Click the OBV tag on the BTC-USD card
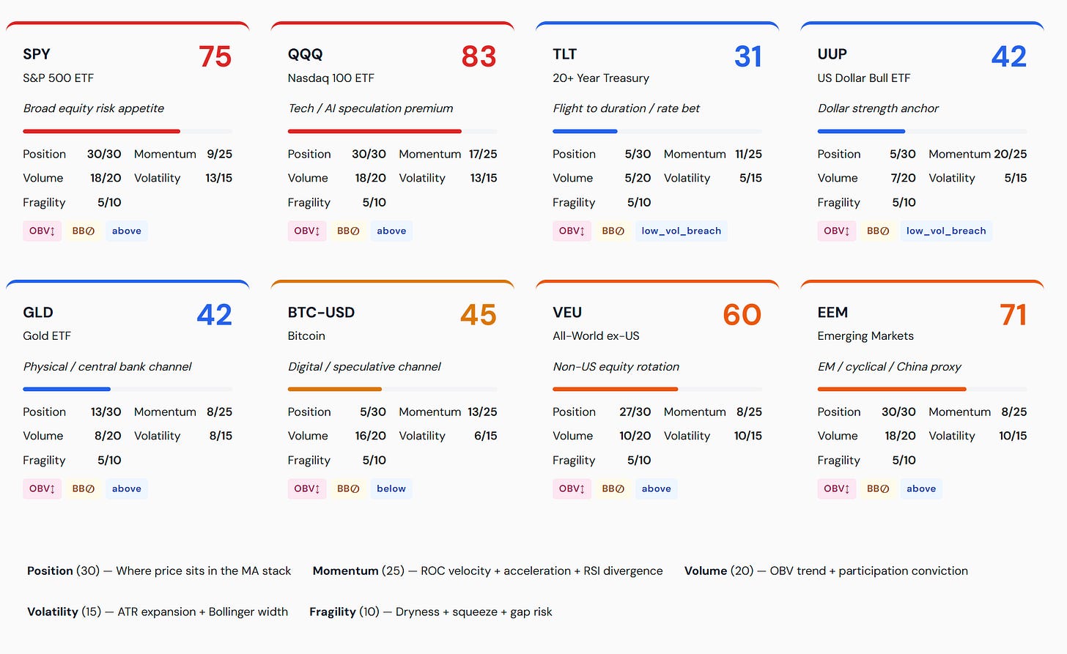 tap(307, 488)
